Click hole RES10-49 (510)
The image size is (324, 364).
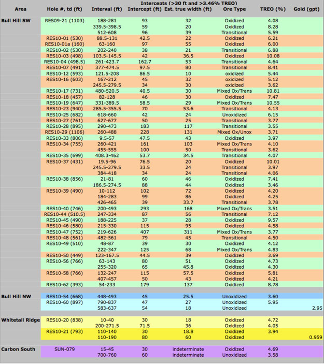[x=64, y=244]
